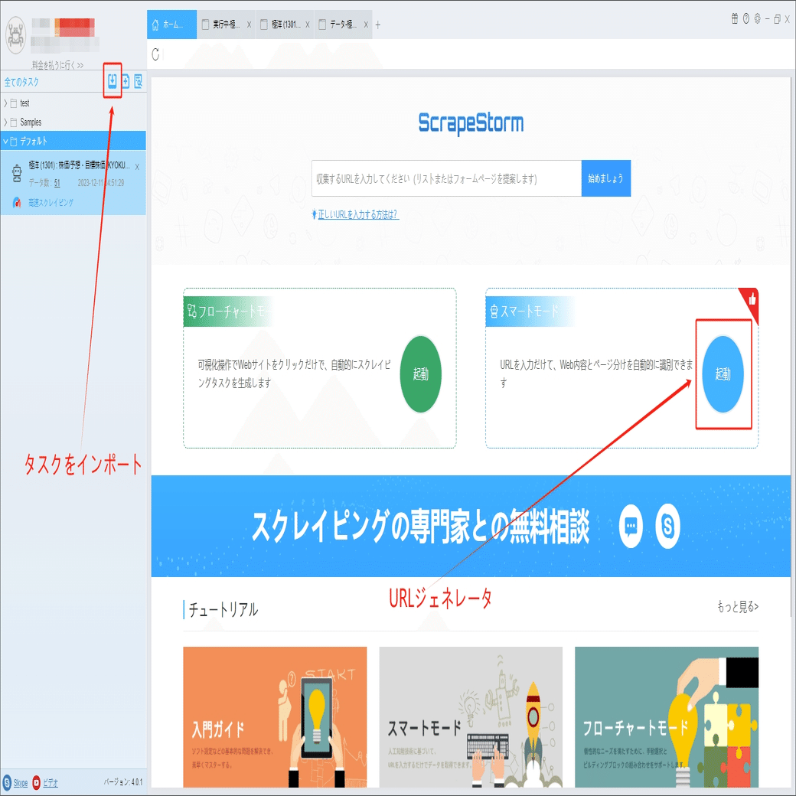Screen dimensions: 796x796
Task: Launch flowchart mode with green 起動 button
Action: (x=421, y=374)
